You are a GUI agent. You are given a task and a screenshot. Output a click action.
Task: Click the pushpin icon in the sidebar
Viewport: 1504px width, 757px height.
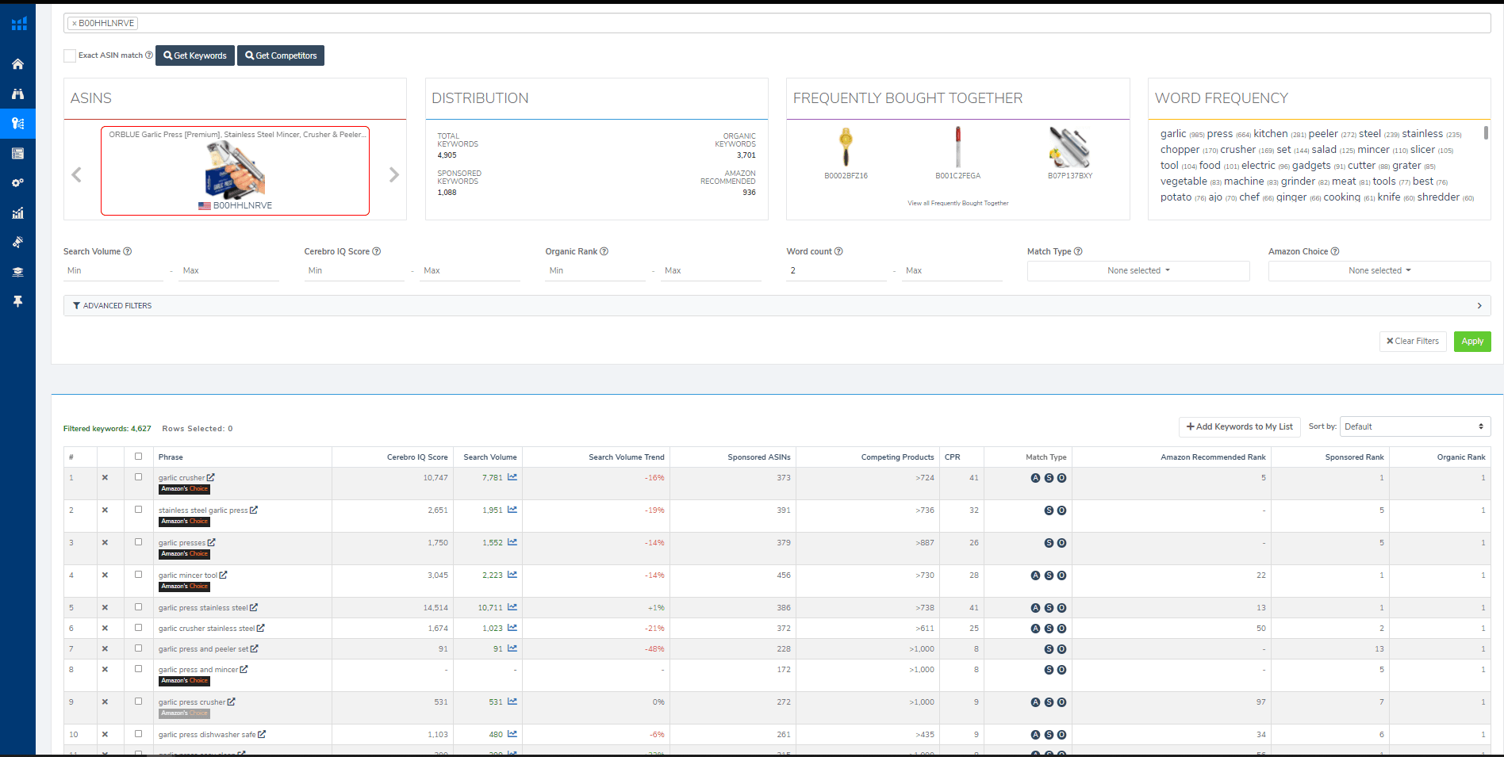pyautogui.click(x=17, y=301)
